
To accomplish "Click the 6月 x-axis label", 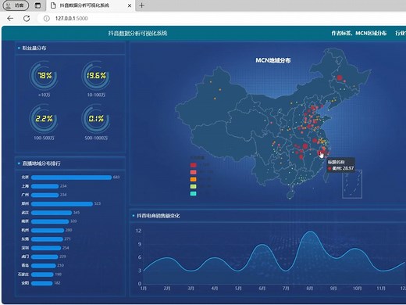I will click(262, 289).
